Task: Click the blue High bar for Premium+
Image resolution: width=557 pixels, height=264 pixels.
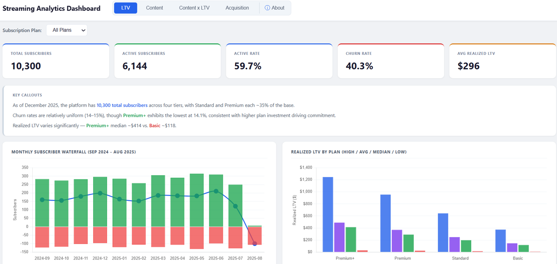Action: [x=328, y=214]
